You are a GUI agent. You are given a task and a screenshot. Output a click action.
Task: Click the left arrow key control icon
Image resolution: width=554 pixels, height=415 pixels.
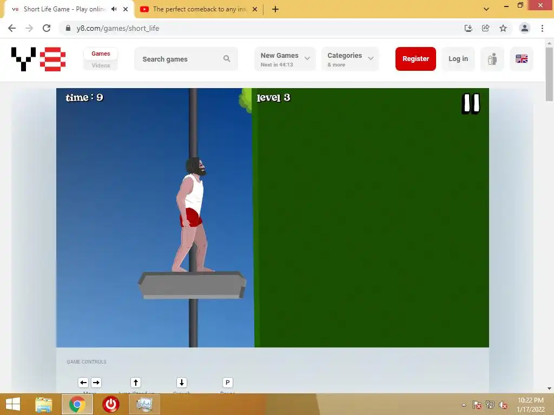coord(83,383)
